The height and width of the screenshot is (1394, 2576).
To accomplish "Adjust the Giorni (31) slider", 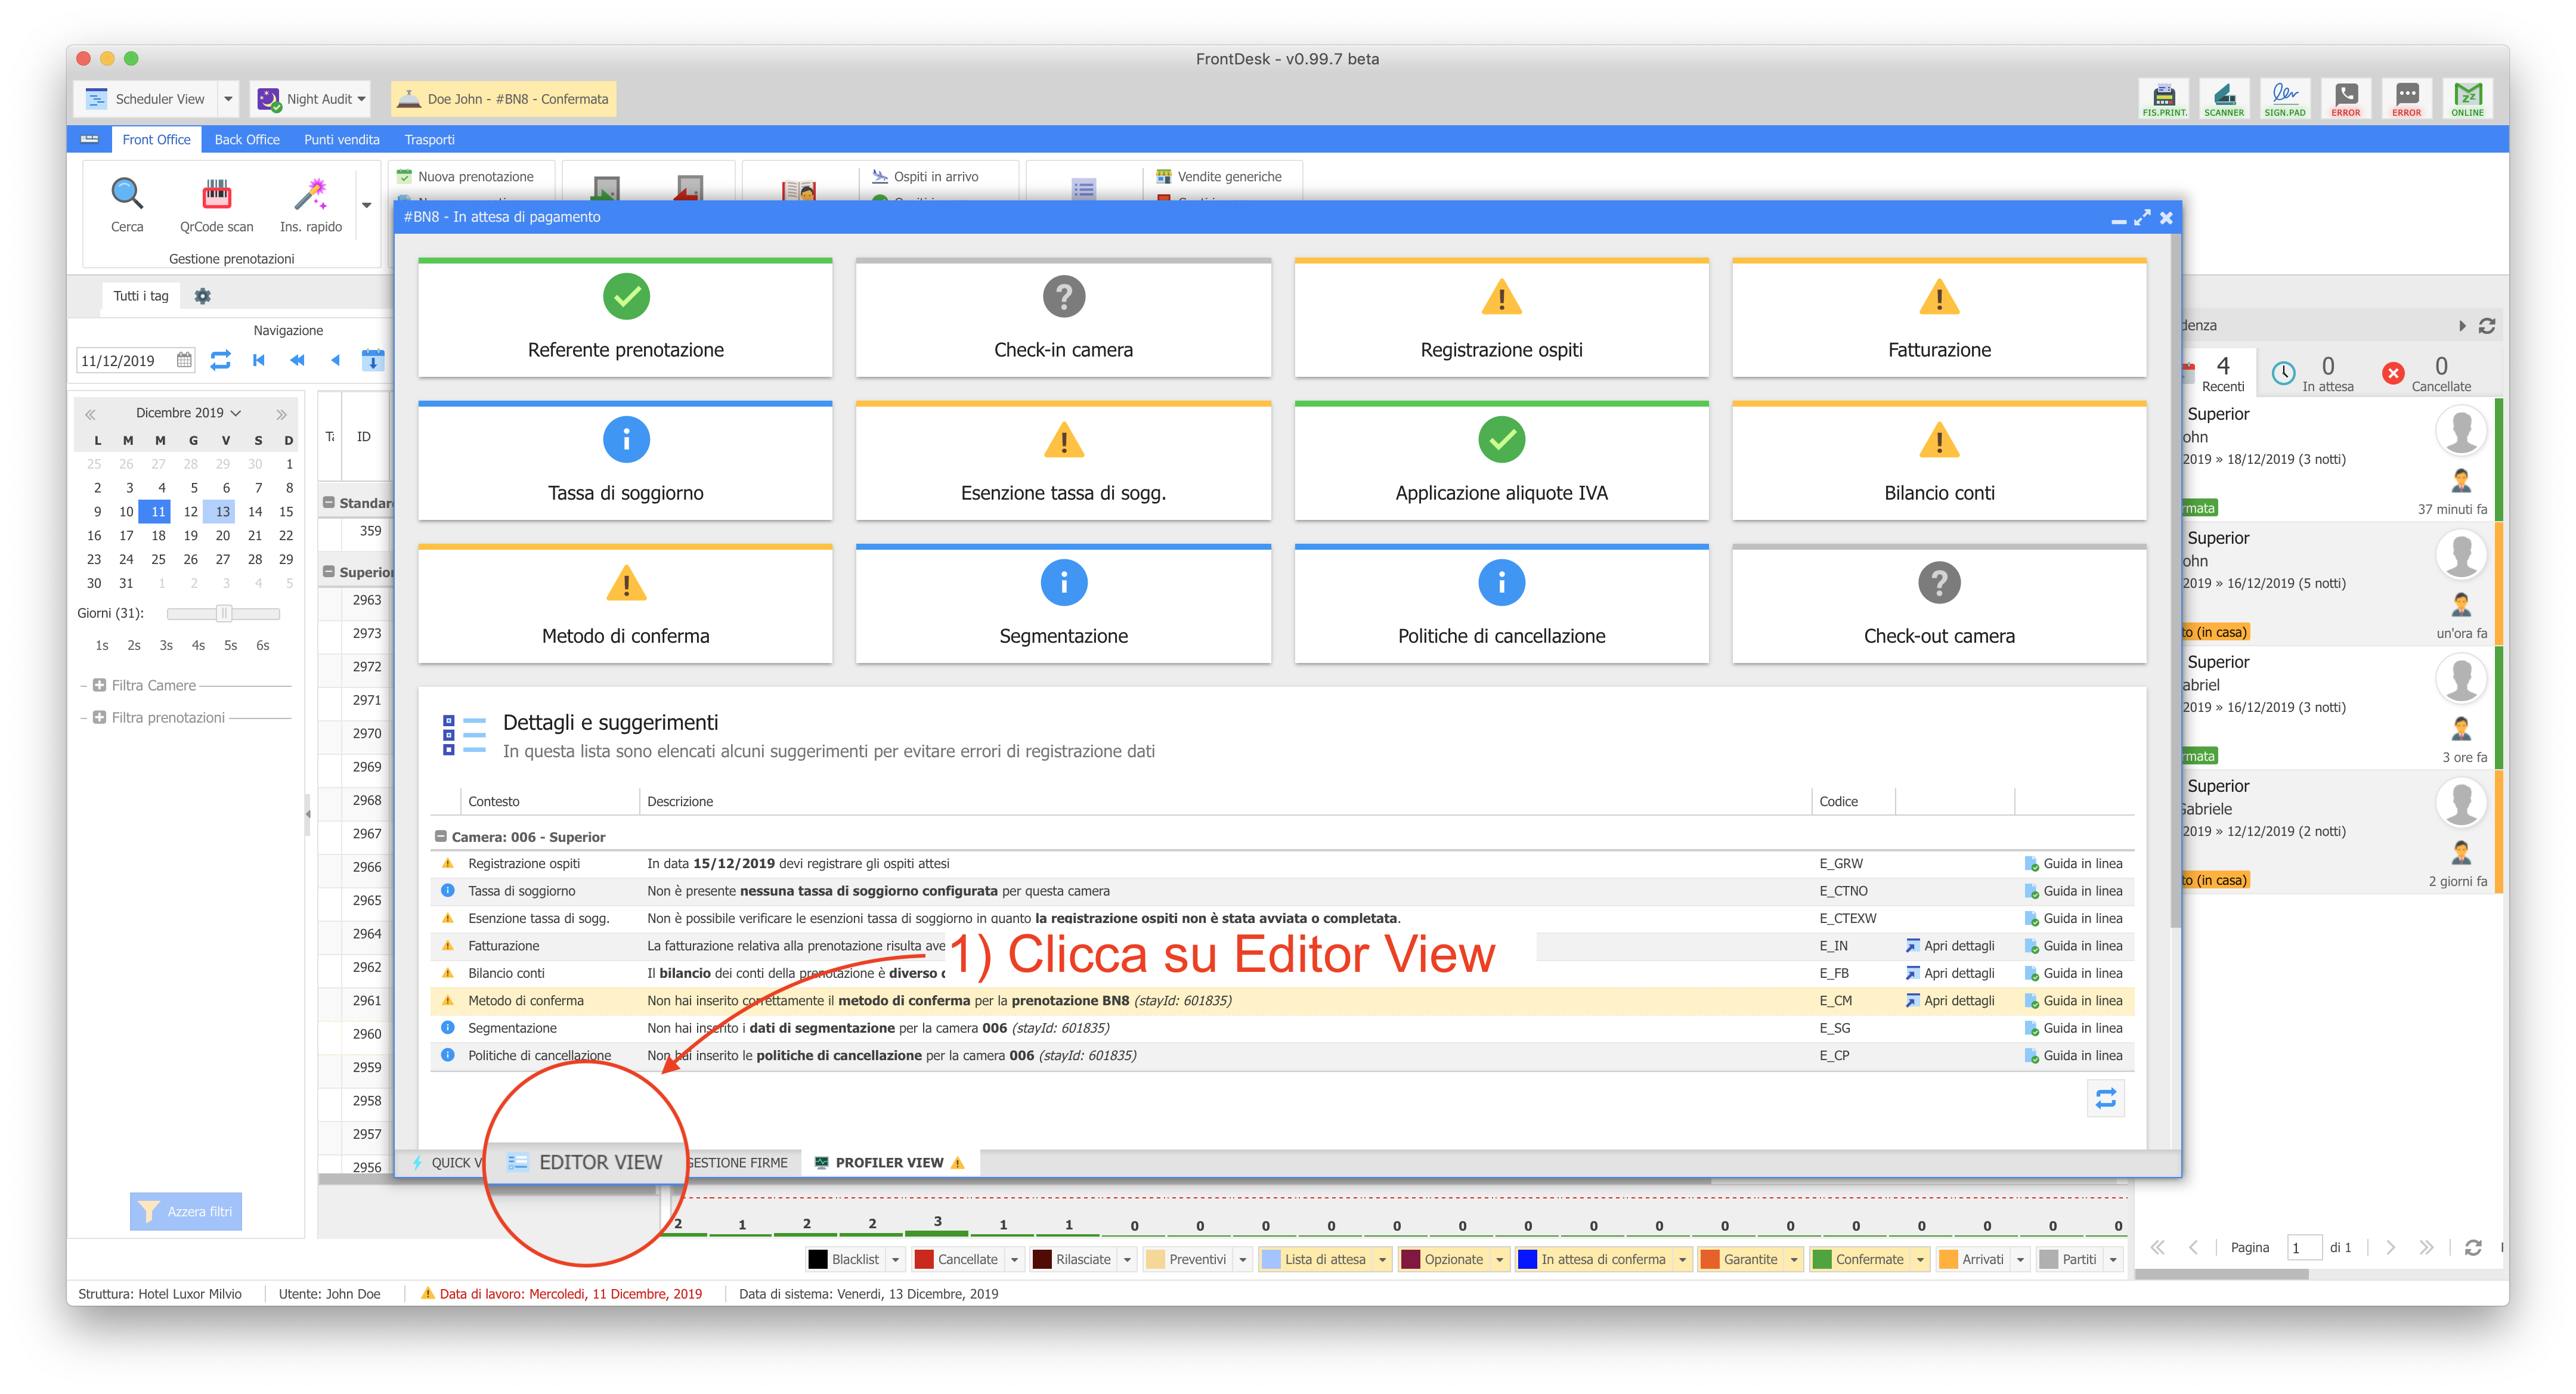I will coord(224,613).
